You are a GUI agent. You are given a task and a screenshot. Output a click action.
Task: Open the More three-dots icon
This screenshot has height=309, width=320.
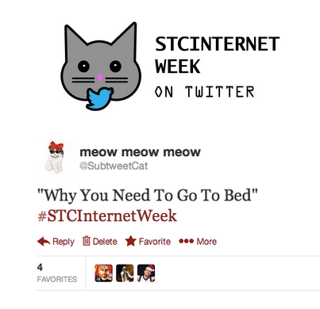(186, 241)
